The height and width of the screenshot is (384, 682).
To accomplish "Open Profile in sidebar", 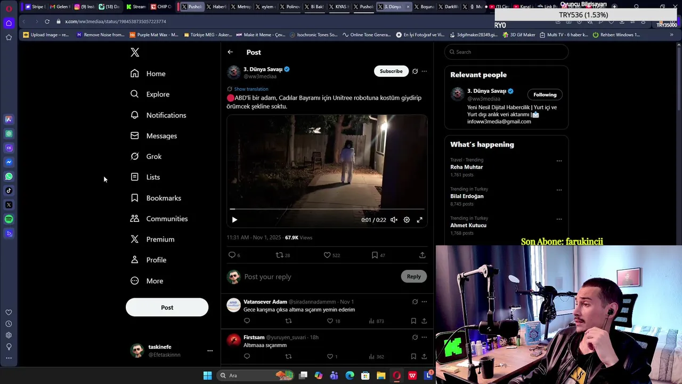I will (149, 260).
